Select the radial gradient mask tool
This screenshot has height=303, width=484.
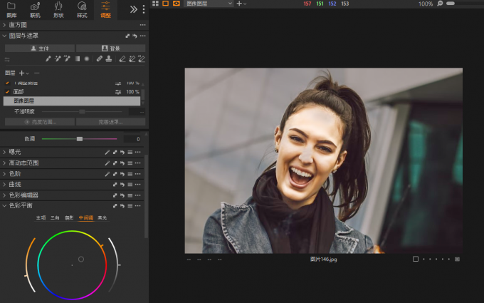pos(87,58)
